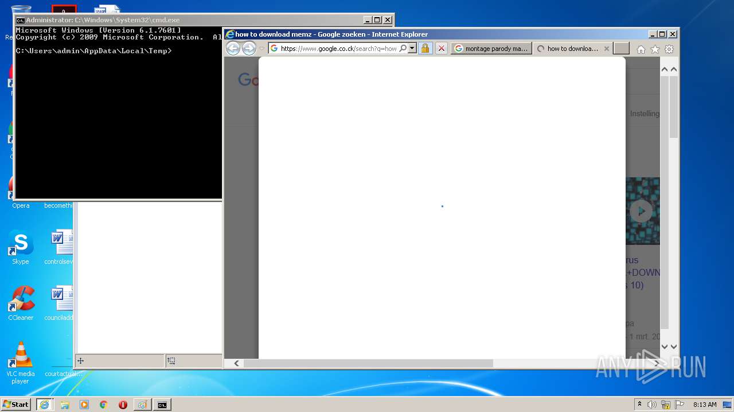Select the VLC media player shortcut
The height and width of the screenshot is (412, 734).
click(x=21, y=363)
